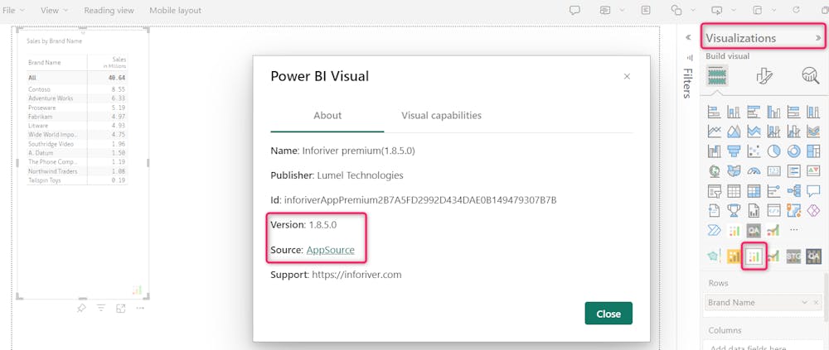Select the KPI visual icon
The image size is (829, 350).
coord(813,171)
